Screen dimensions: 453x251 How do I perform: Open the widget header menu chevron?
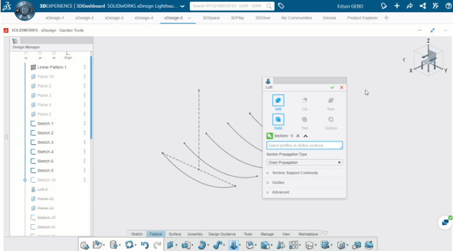click(x=445, y=30)
